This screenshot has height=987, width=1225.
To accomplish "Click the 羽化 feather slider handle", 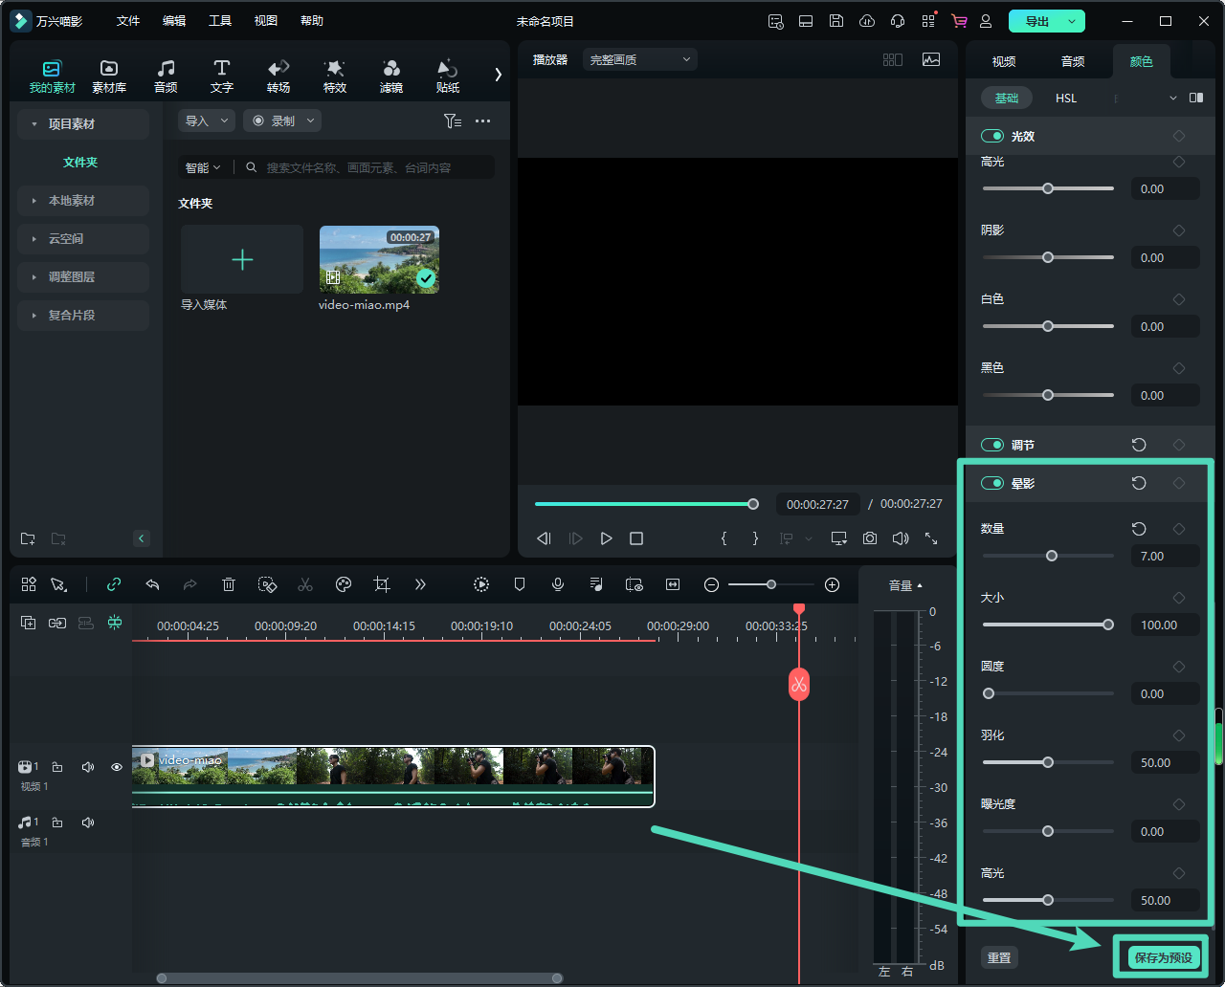I will pos(1048,762).
